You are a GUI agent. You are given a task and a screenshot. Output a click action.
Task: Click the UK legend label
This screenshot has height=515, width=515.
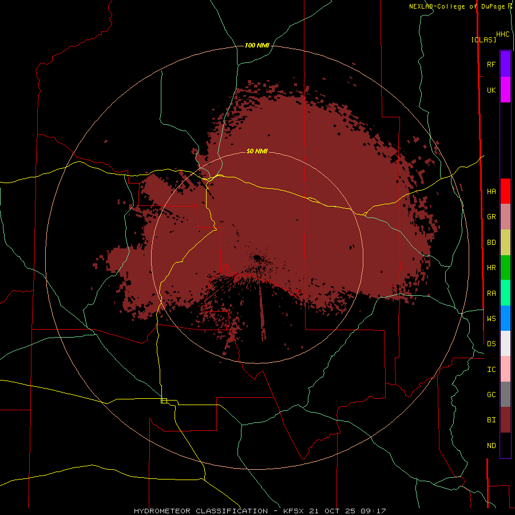[491, 90]
